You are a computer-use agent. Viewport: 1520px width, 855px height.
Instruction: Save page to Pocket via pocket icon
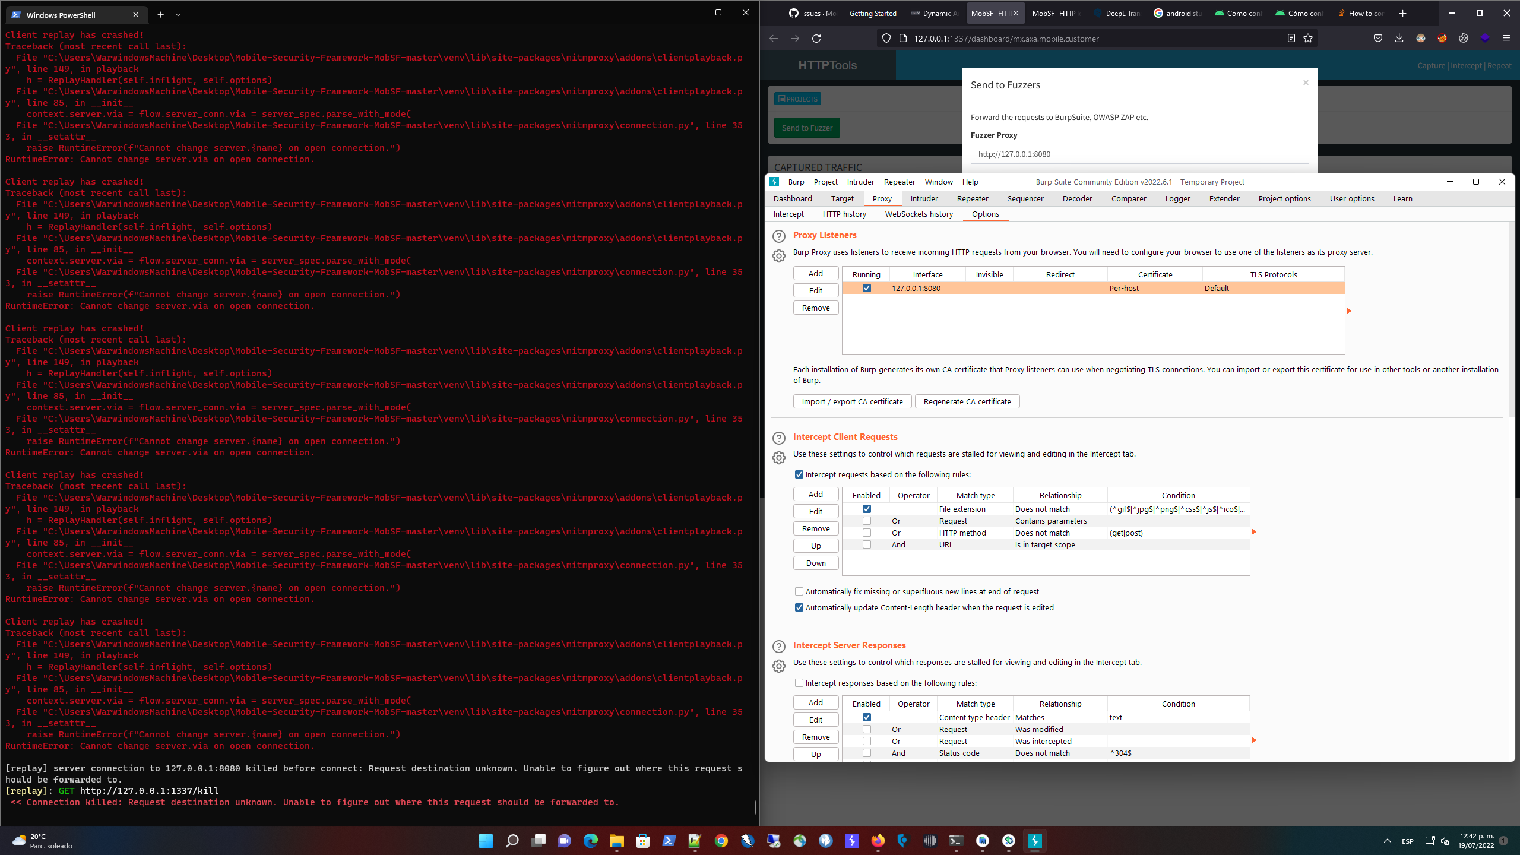1377,38
